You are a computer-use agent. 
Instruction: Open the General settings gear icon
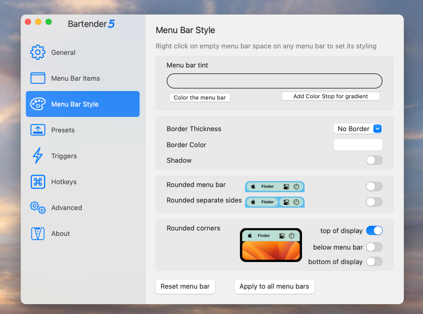(38, 52)
